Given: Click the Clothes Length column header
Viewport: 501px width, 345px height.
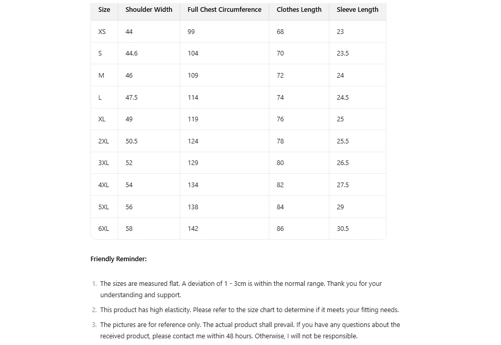Looking at the screenshot, I should pos(299,10).
